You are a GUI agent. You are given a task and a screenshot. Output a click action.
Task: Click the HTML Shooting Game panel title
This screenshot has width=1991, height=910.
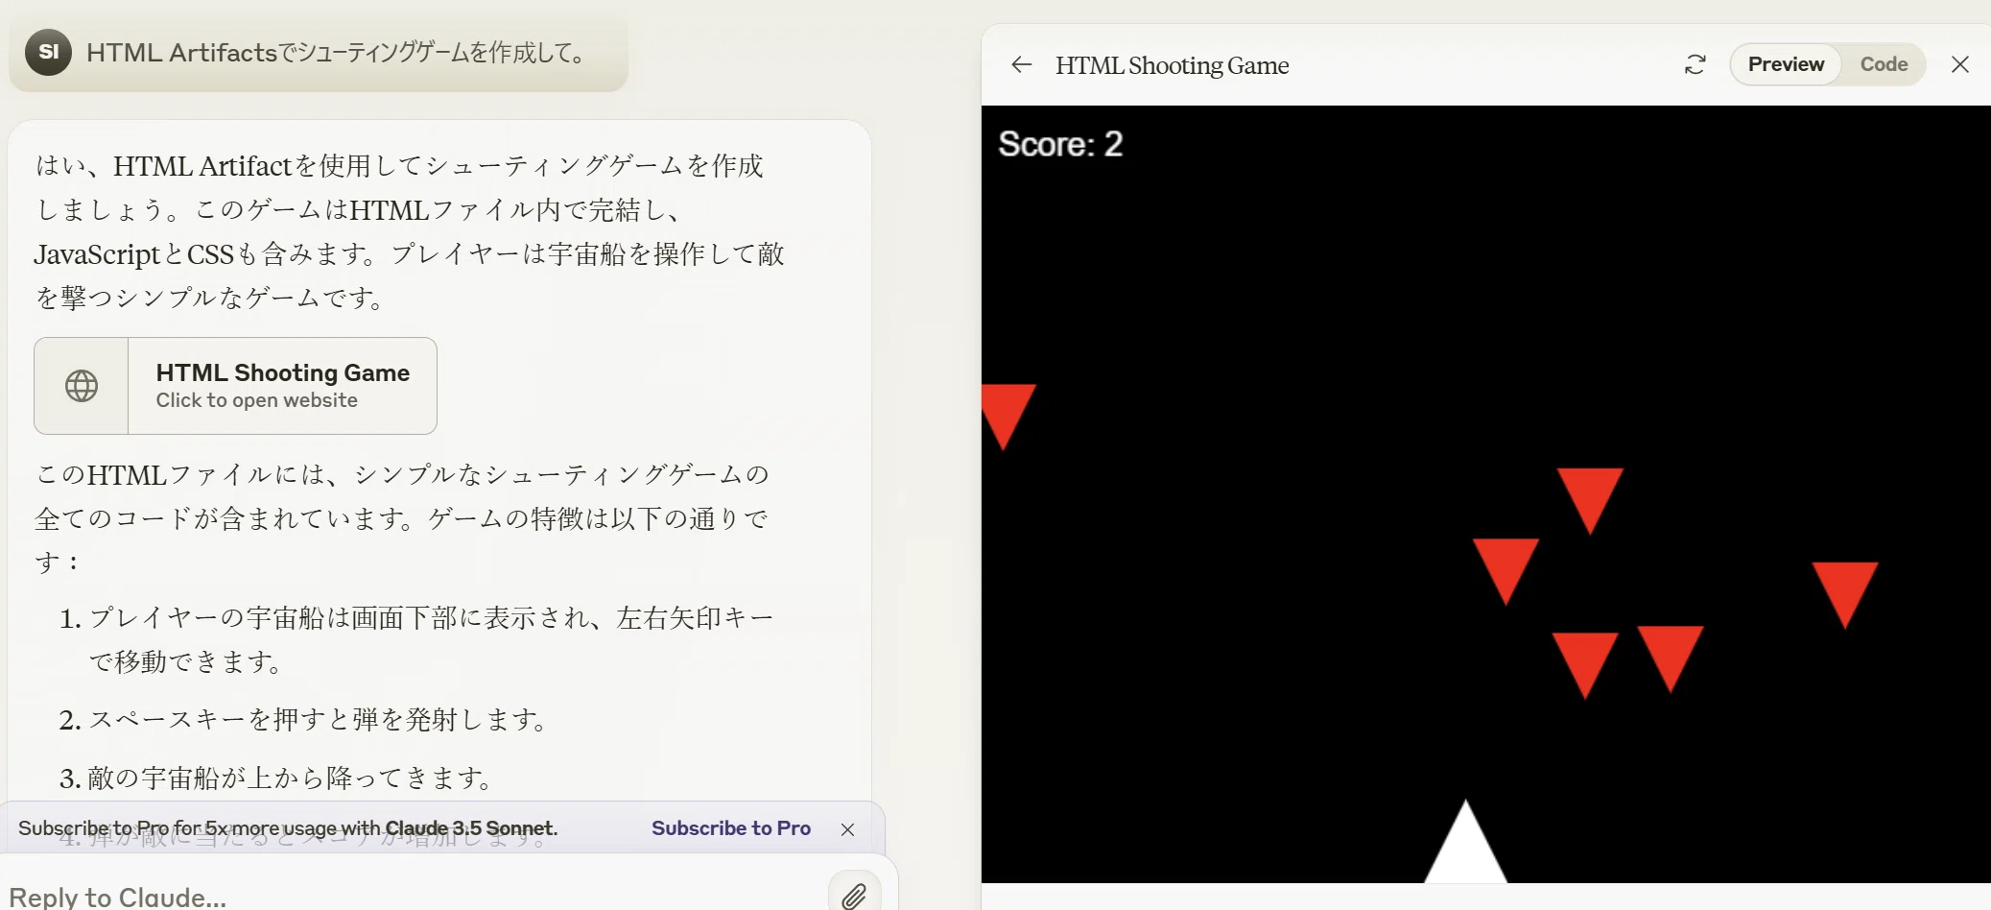[1172, 65]
